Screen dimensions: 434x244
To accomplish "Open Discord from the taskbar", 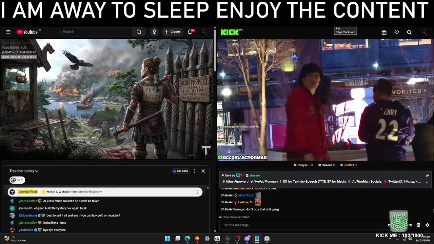I will [247, 239].
